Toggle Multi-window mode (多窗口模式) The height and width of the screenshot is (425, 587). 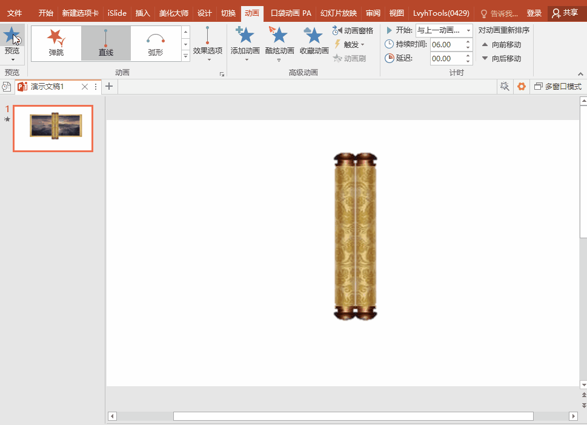pyautogui.click(x=557, y=87)
